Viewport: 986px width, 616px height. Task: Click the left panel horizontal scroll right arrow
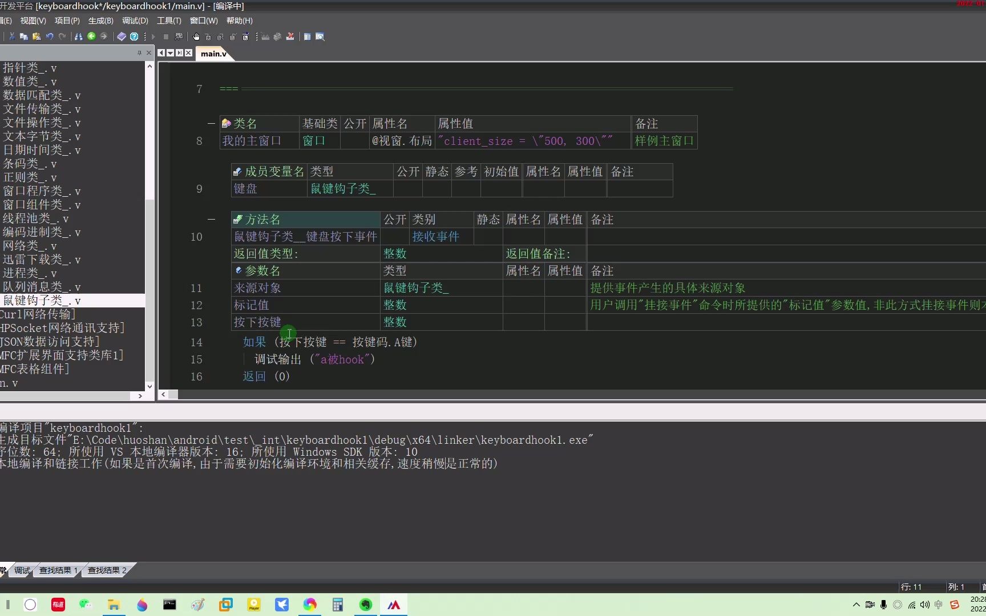(x=140, y=396)
